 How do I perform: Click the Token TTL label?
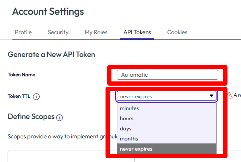19,96
